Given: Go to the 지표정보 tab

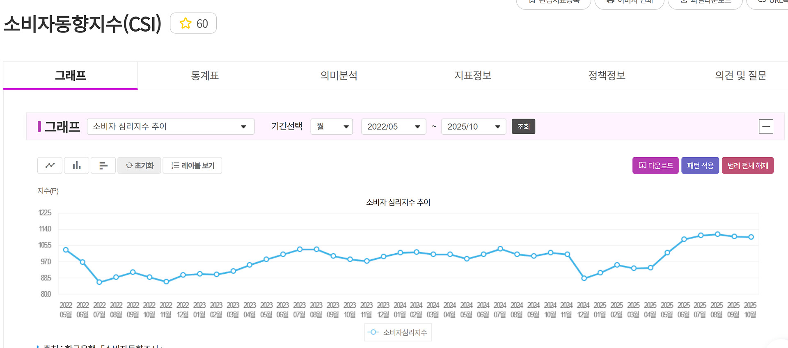Looking at the screenshot, I should coord(473,76).
